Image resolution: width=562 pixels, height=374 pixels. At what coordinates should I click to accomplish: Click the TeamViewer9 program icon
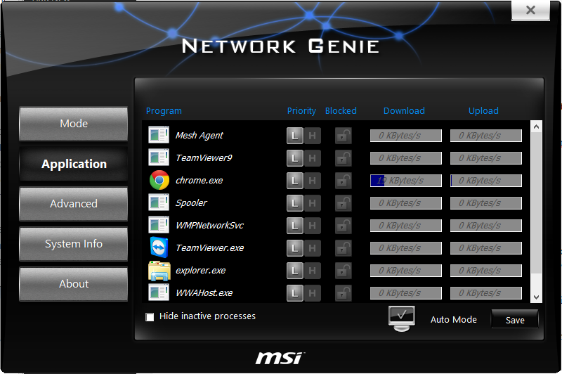click(159, 157)
